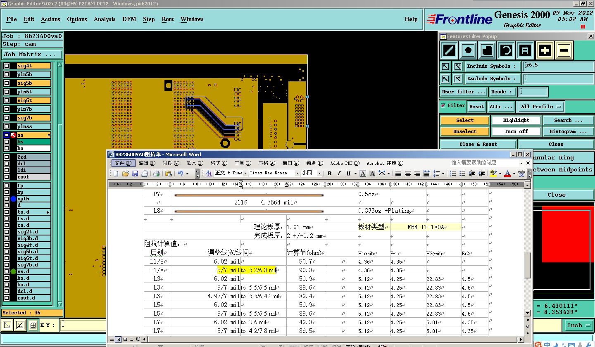Click the Bold icon in Word toolbar
Viewport: 595px width, 347px height.
[329, 173]
